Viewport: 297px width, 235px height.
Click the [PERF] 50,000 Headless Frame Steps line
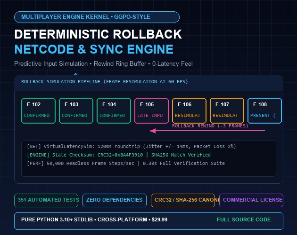pos(126,163)
